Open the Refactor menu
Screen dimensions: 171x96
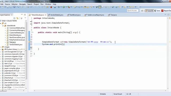15,4
